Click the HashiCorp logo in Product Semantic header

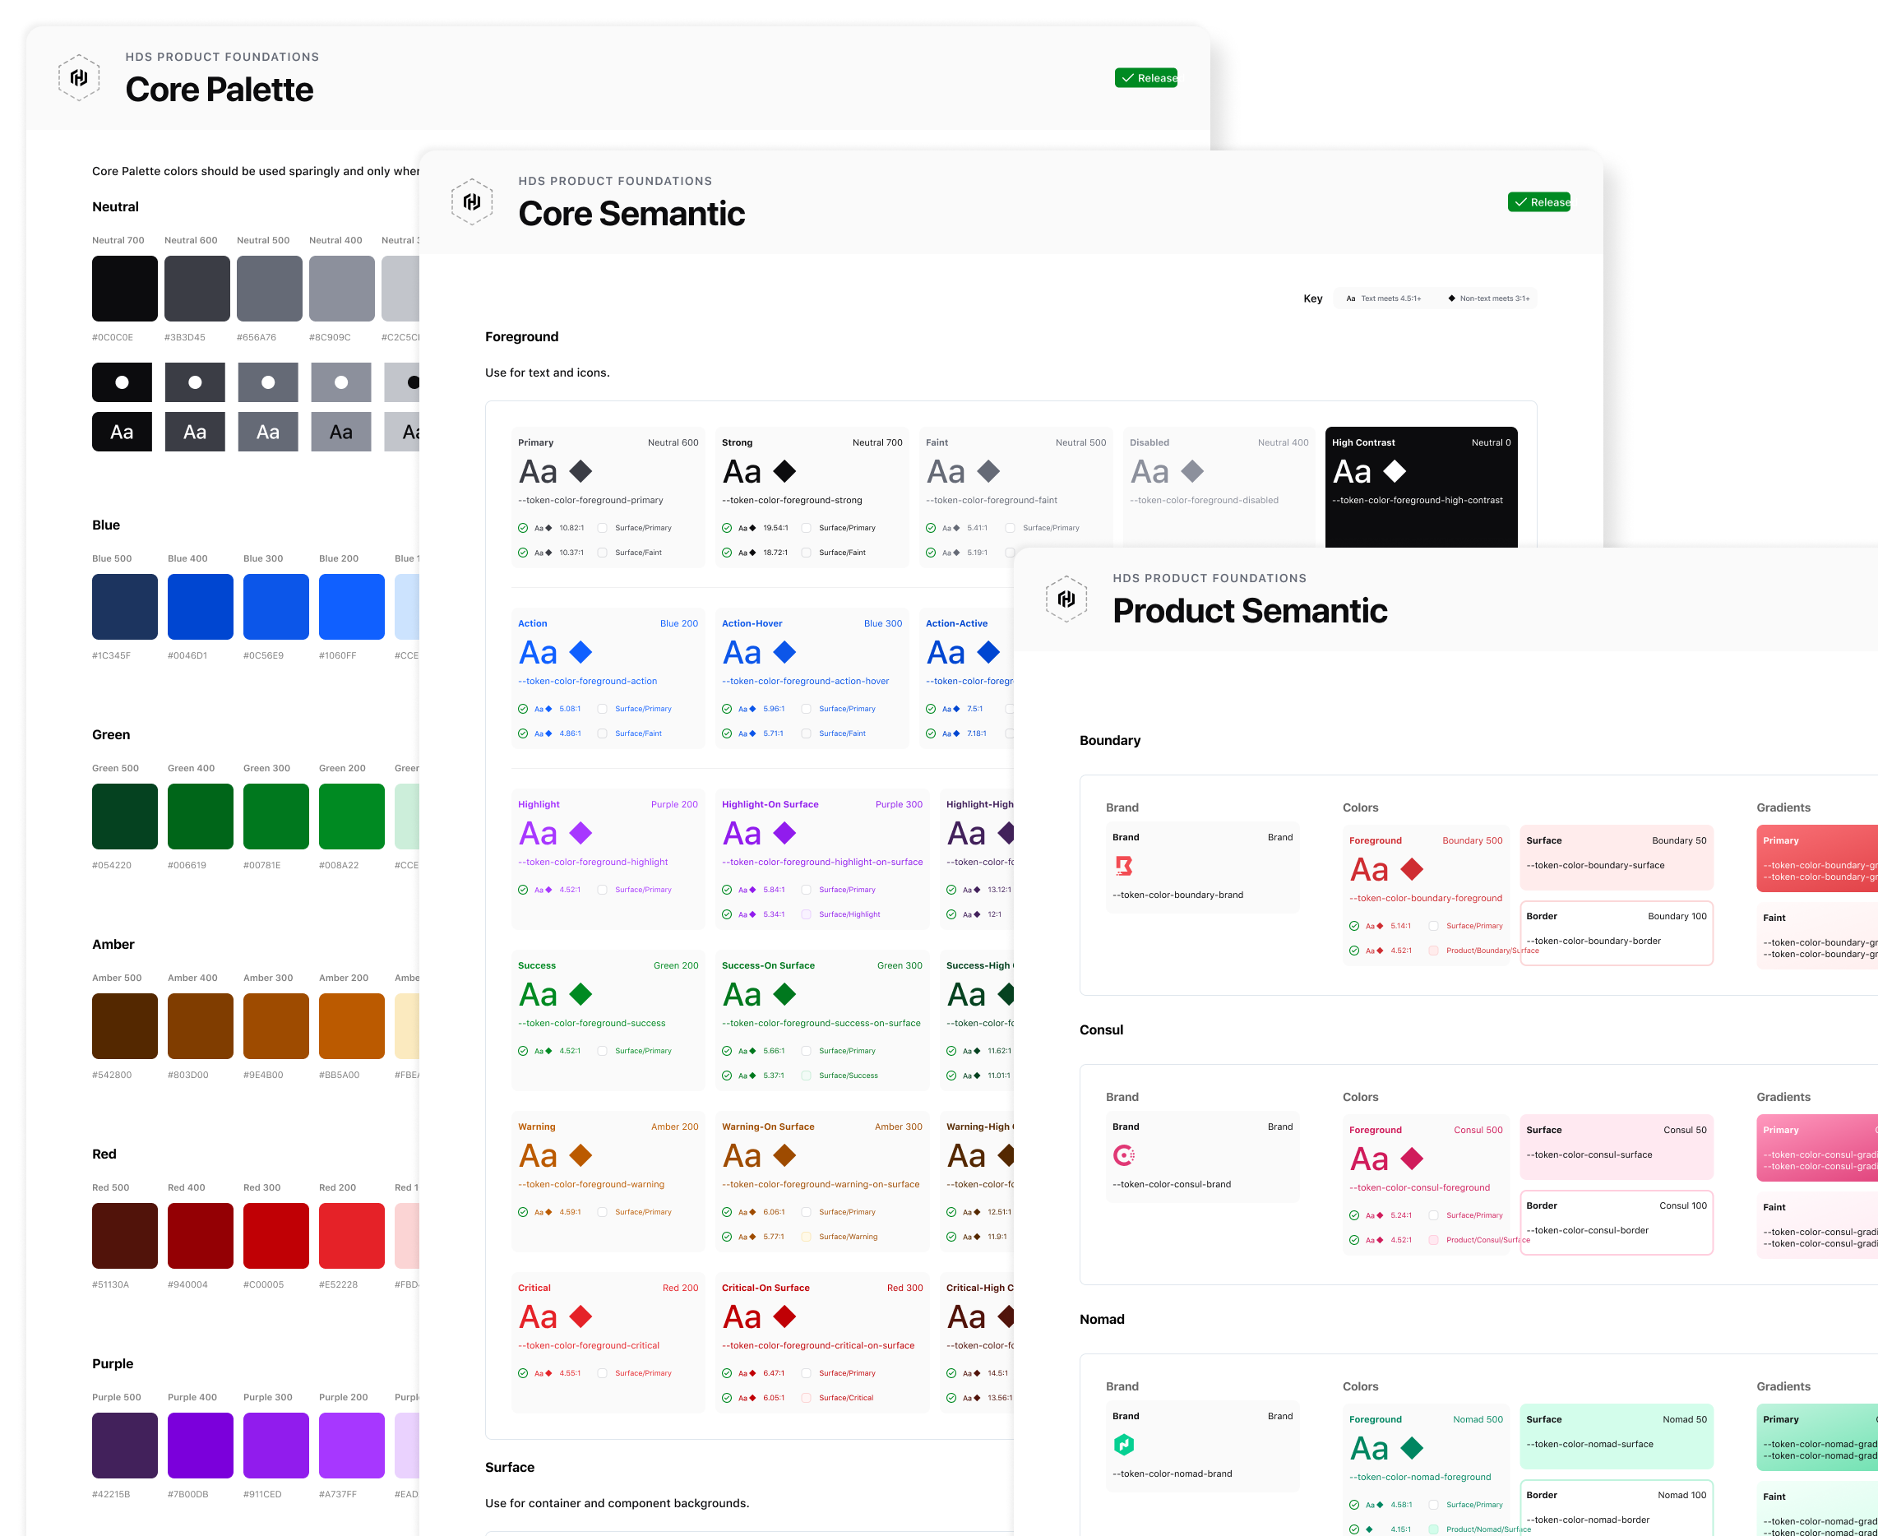pos(1066,599)
